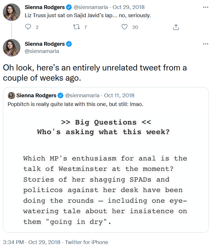211x249 pixels.
Task: Like the Liz Truss tweet via the heart icon
Action: 124,27
